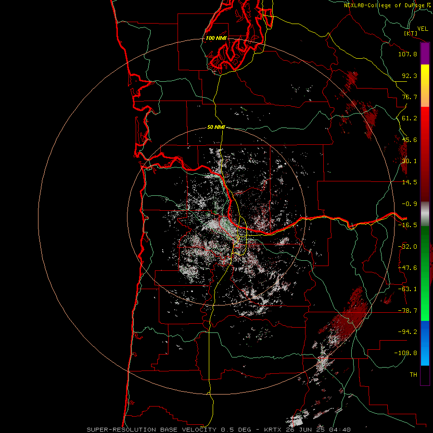Click the -63.1 velocity scale value
Screen dimensions: 433x433
[x=408, y=289]
